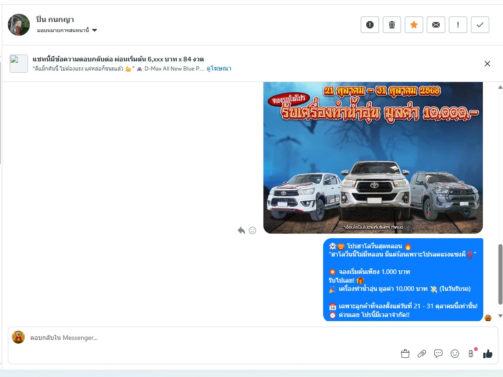Screen dimensions: 503x377
Task: Mark conversation as unread envelope icon
Action: click(436, 25)
